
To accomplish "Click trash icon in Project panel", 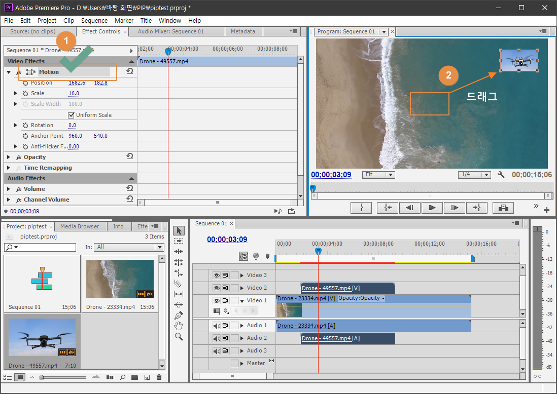I will tap(159, 377).
